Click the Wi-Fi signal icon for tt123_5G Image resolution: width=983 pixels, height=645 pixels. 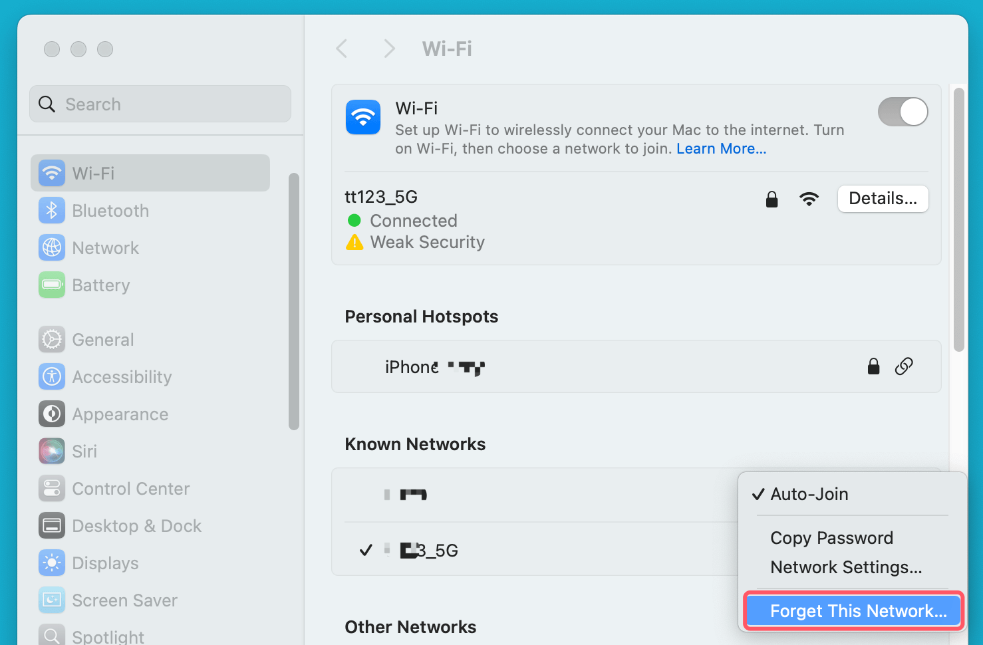[809, 198]
